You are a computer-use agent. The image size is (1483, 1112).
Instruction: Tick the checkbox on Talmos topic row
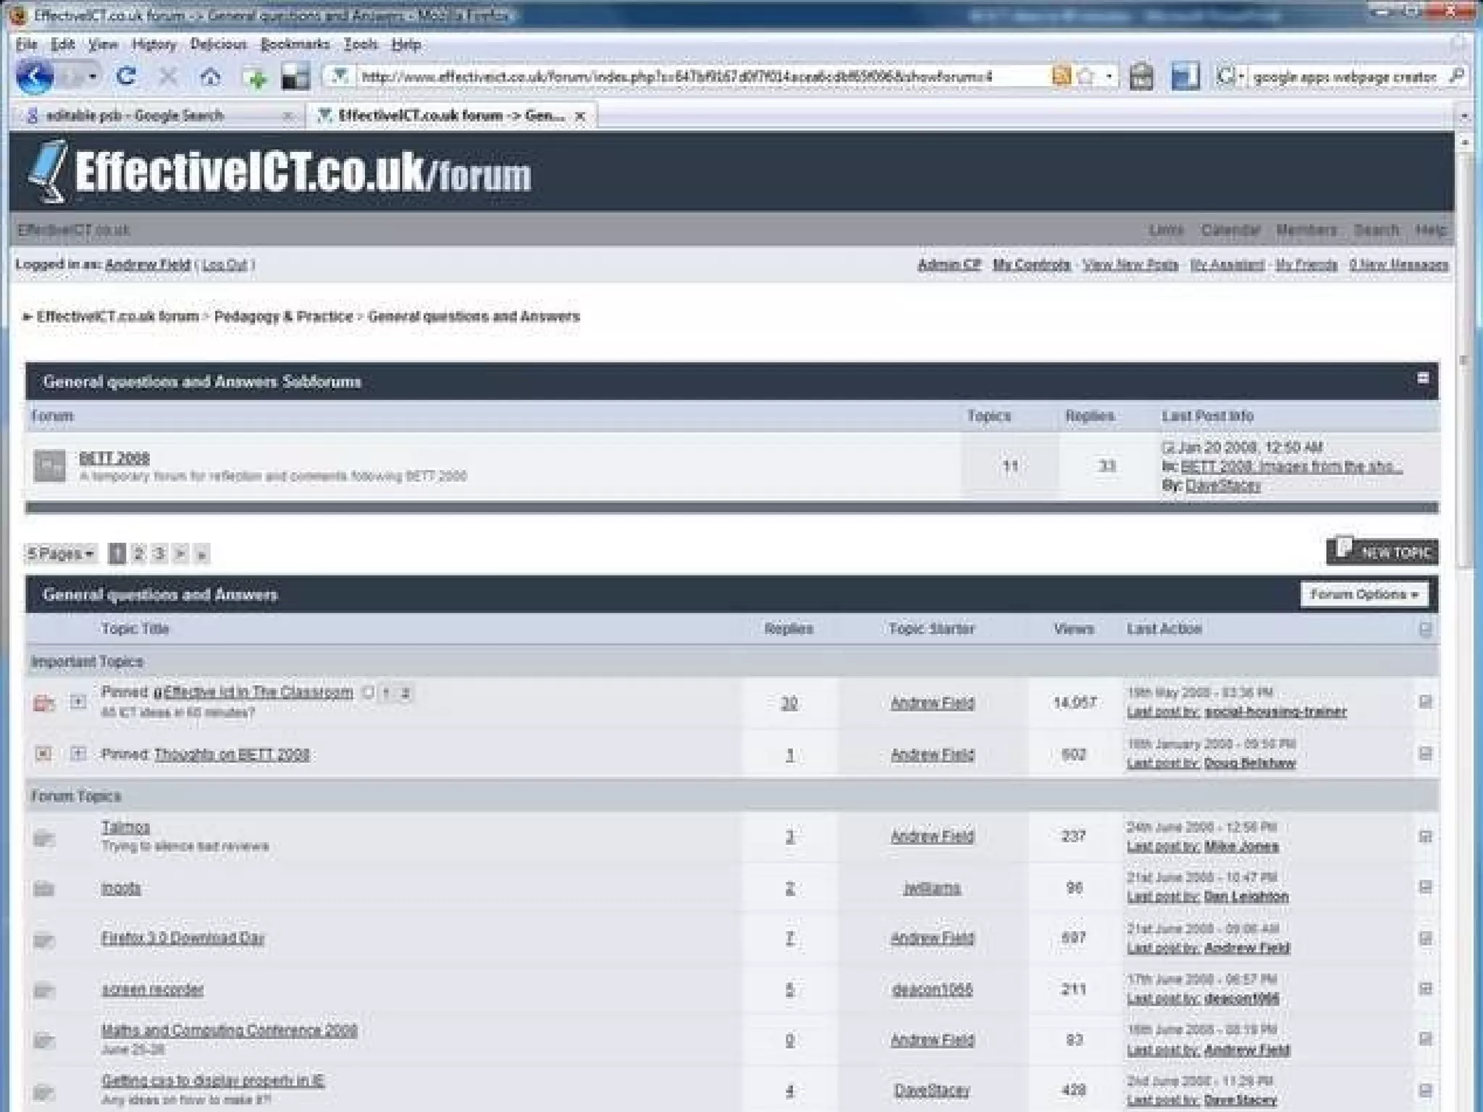(x=1425, y=837)
